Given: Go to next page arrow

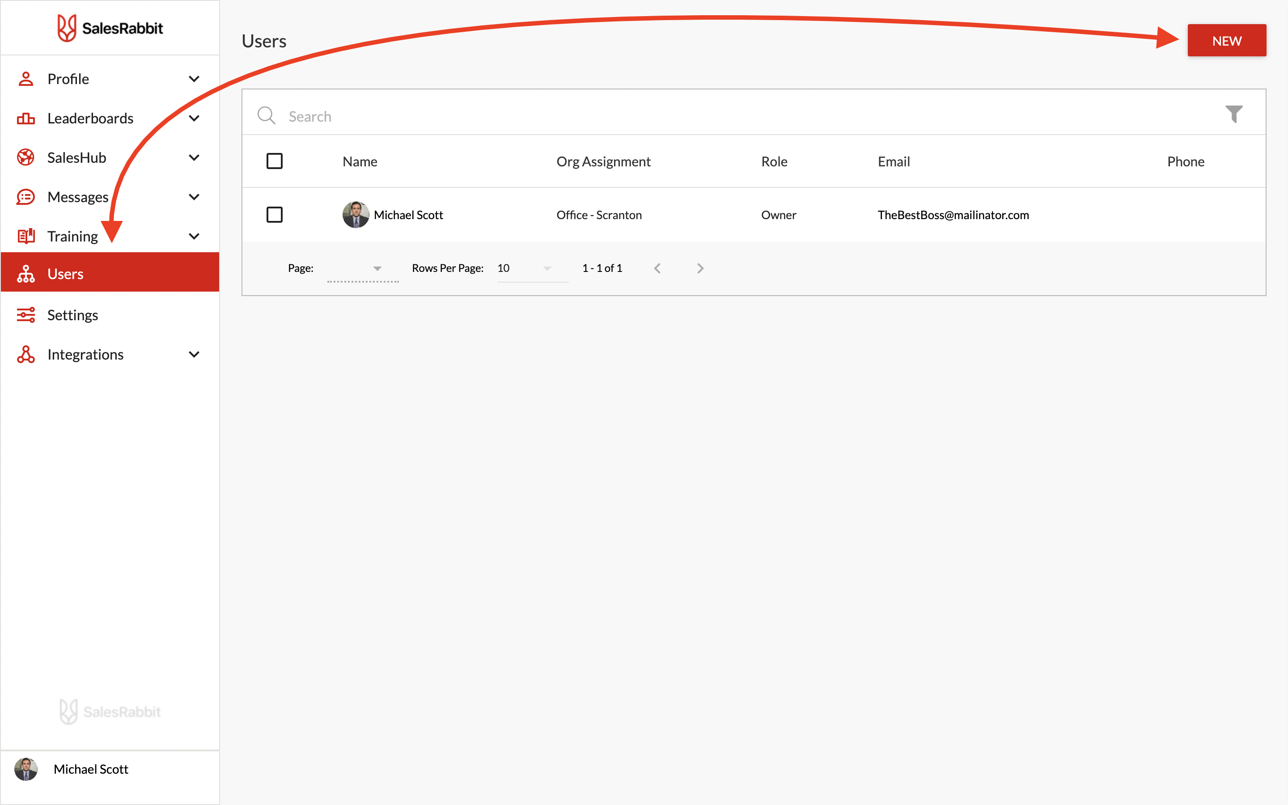Looking at the screenshot, I should [700, 268].
